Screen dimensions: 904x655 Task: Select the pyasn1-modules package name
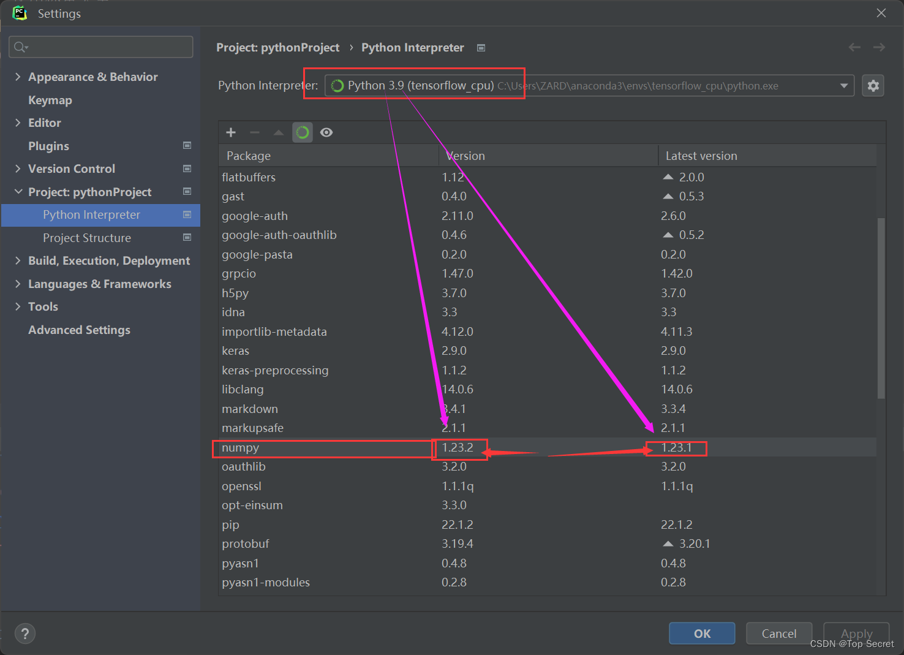(x=266, y=582)
